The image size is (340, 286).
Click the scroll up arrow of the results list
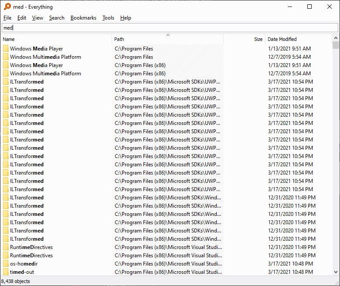336,38
